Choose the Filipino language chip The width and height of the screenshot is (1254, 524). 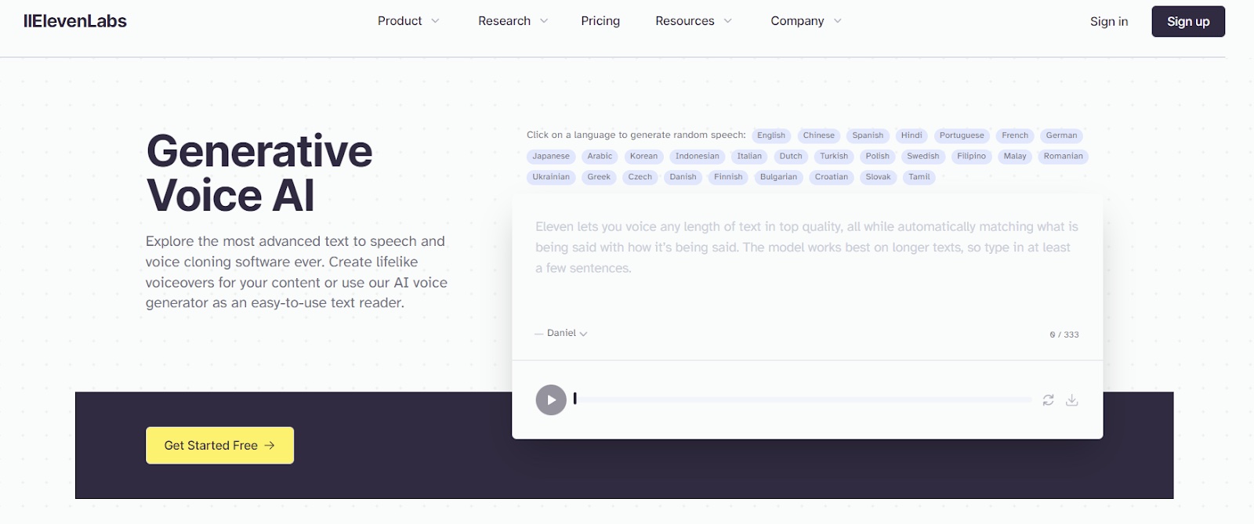pyautogui.click(x=971, y=156)
